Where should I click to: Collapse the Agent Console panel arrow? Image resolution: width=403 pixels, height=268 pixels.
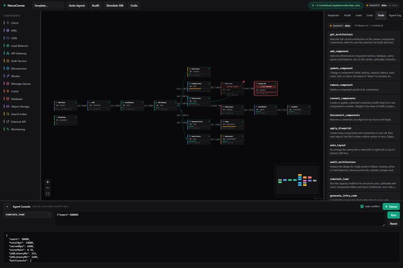7,207
